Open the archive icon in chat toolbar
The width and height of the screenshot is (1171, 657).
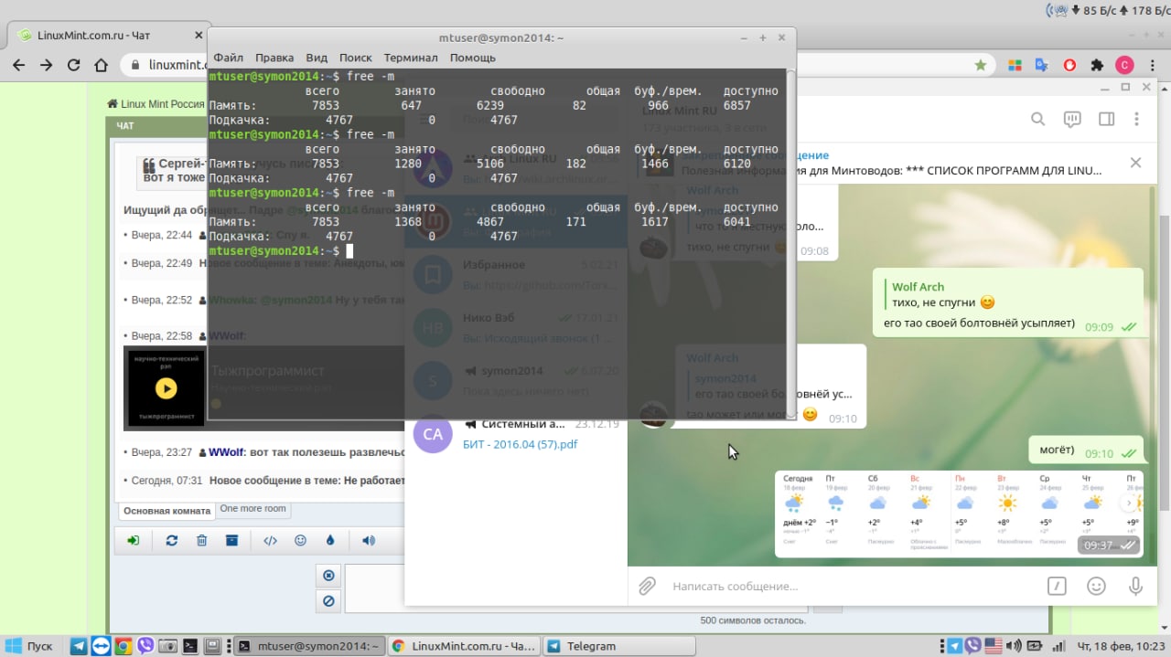pos(232,541)
